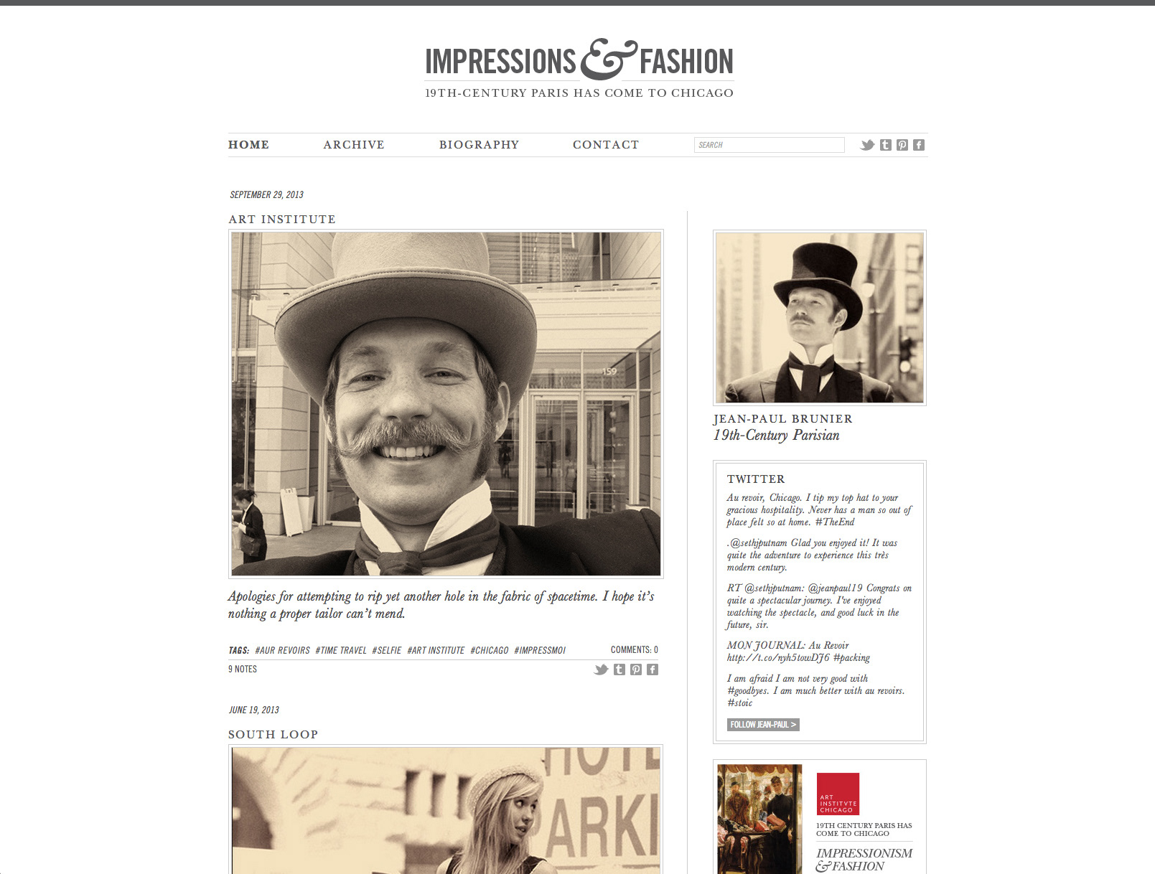
Task: Open the Contact page
Action: pos(606,145)
